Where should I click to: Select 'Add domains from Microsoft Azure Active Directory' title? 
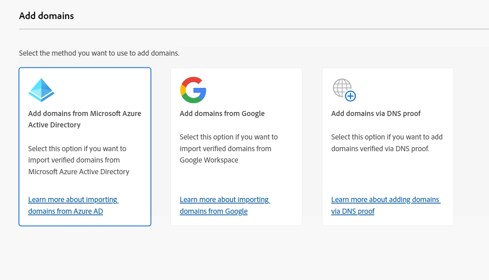point(85,119)
